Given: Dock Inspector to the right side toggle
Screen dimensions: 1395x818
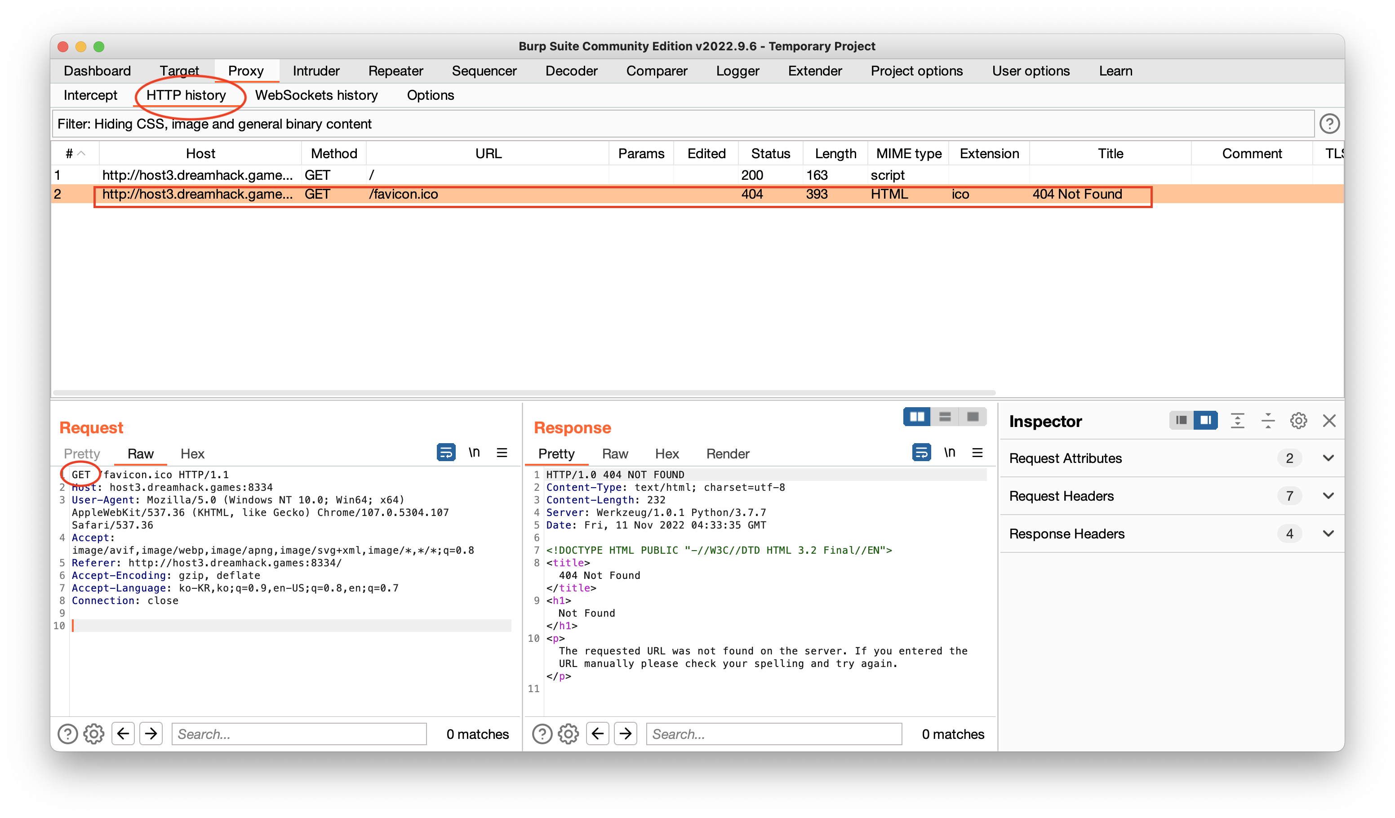Looking at the screenshot, I should 1205,421.
